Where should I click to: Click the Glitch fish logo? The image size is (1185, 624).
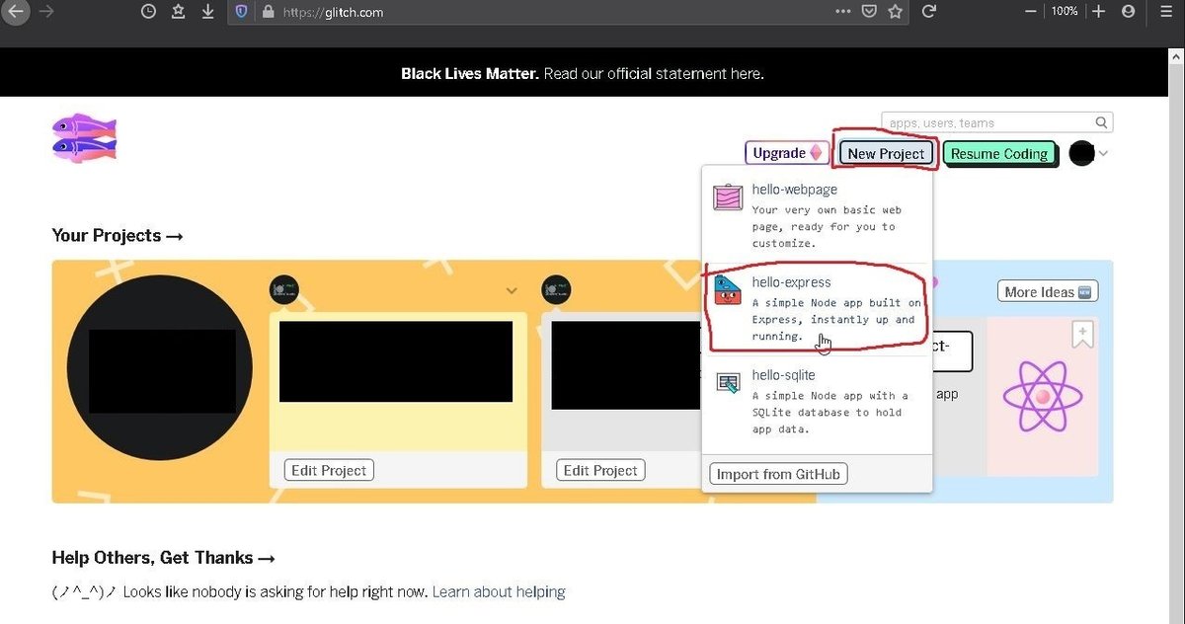(85, 138)
